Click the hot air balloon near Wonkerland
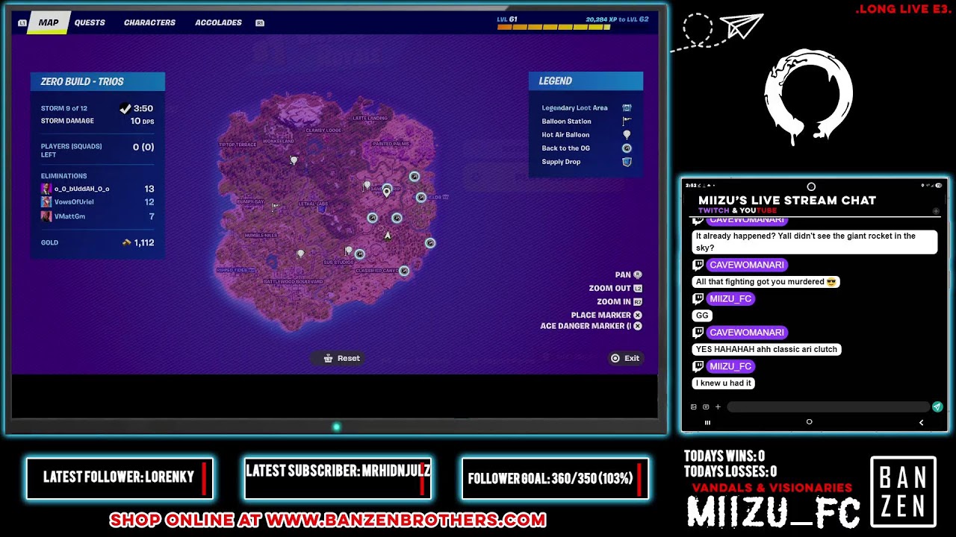Screen dimensions: 956x537 click(x=294, y=160)
